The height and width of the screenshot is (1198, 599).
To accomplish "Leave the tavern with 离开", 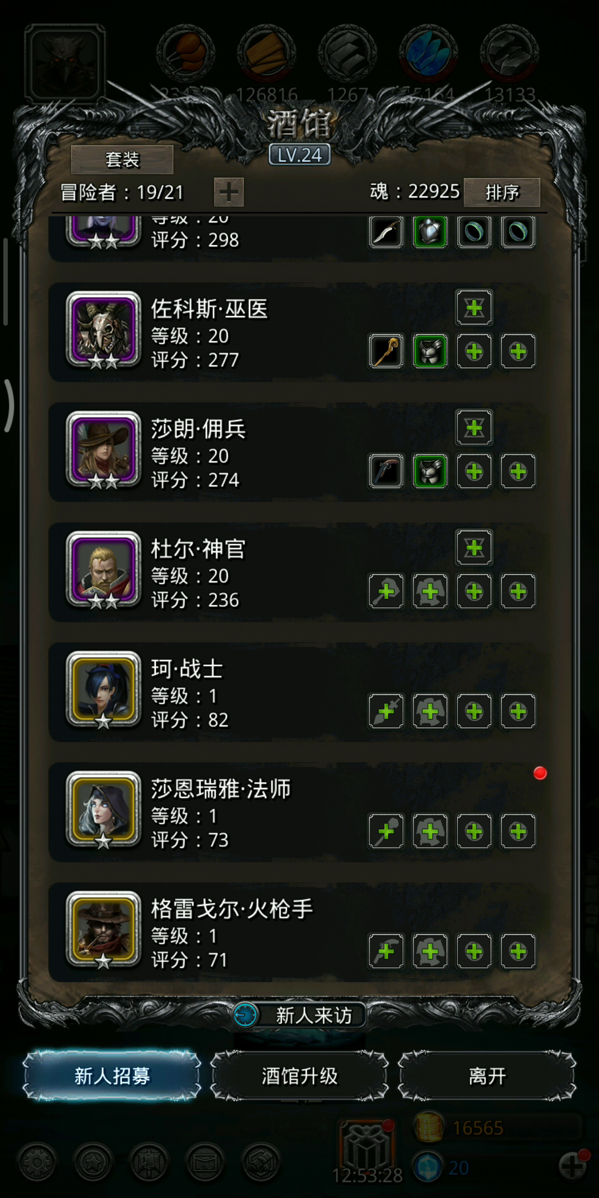I will pos(487,1076).
